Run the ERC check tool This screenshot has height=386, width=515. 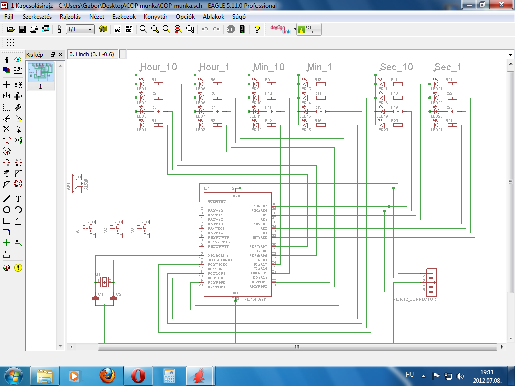(6, 268)
